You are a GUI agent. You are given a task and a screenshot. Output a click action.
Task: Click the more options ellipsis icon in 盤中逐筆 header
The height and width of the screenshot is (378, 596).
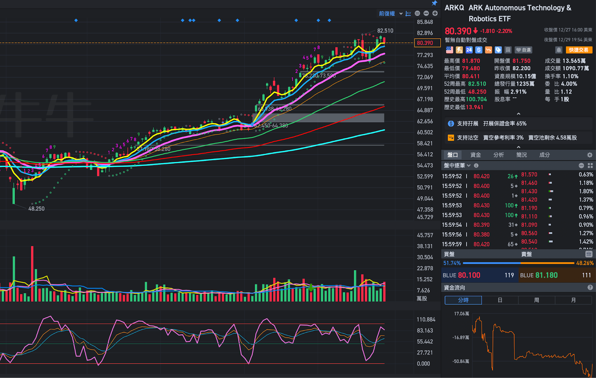(x=581, y=166)
